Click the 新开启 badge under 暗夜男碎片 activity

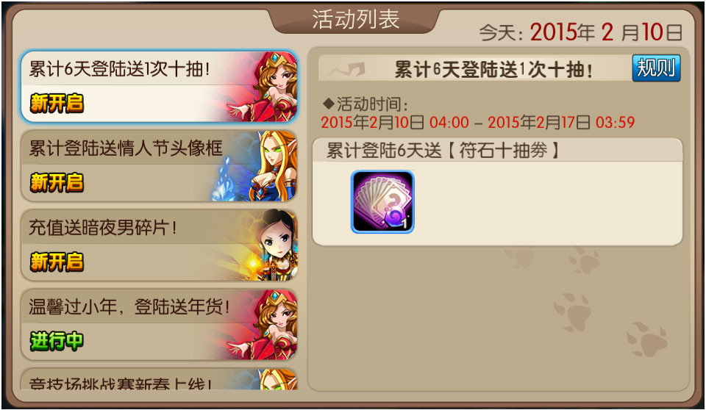coord(57,262)
